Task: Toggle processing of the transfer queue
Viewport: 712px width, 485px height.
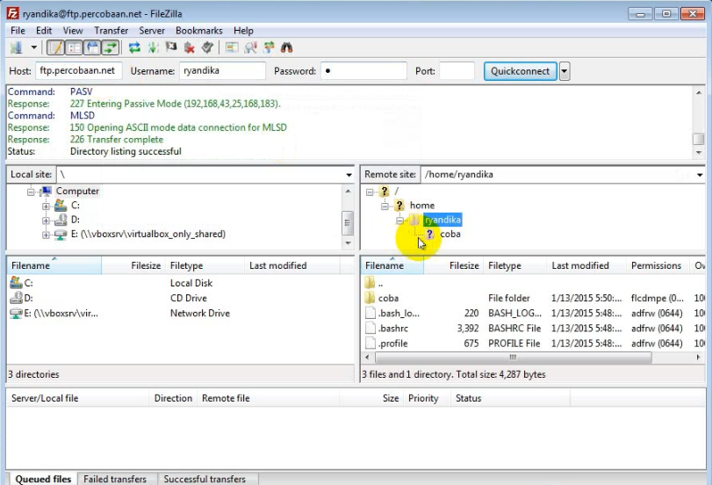Action: point(153,47)
